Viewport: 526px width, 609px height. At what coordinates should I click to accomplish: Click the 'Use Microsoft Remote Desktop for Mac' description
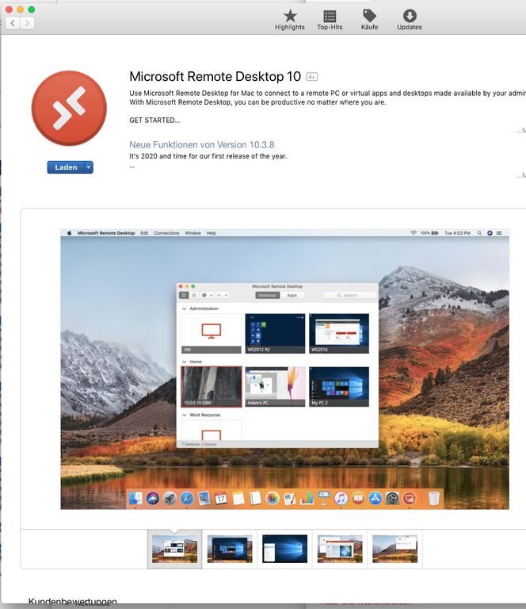[327, 98]
